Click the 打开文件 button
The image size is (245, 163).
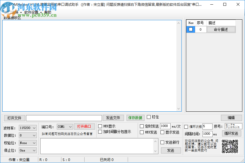pos(14,118)
